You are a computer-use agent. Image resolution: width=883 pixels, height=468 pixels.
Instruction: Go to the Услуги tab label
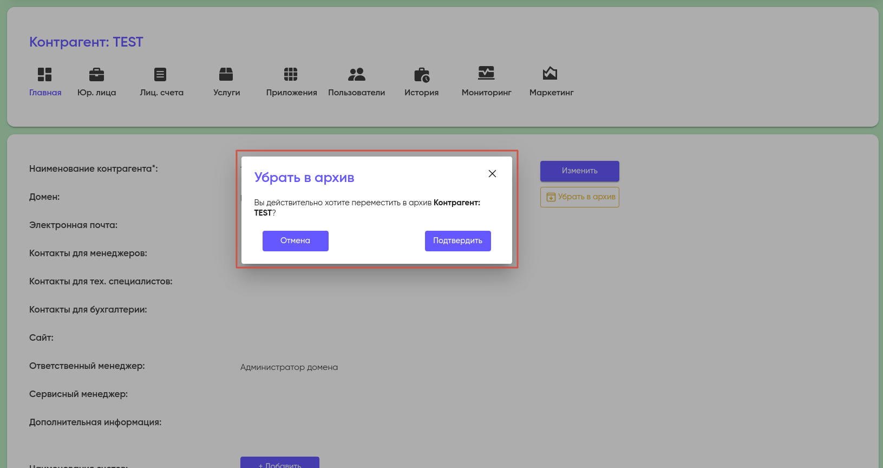point(226,93)
